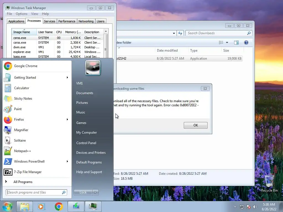The height and width of the screenshot is (212, 283).
Task: Launch Notepad++ from the Start menu
Action: pyautogui.click(x=37, y=151)
